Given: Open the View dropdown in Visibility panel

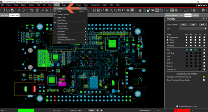Looking at the screenshot, I should 193,29.
